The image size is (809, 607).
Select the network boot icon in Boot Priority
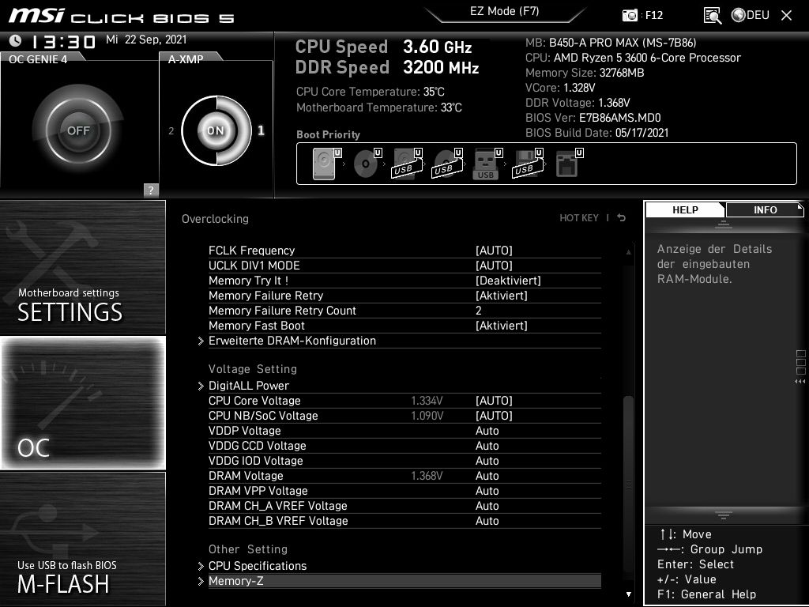pyautogui.click(x=569, y=162)
